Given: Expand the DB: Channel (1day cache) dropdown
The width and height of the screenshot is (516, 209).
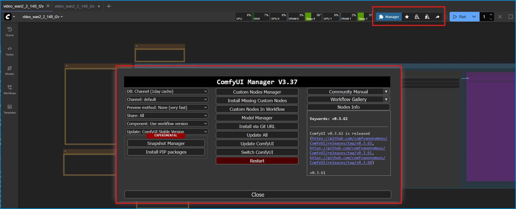Looking at the screenshot, I should coord(167,91).
